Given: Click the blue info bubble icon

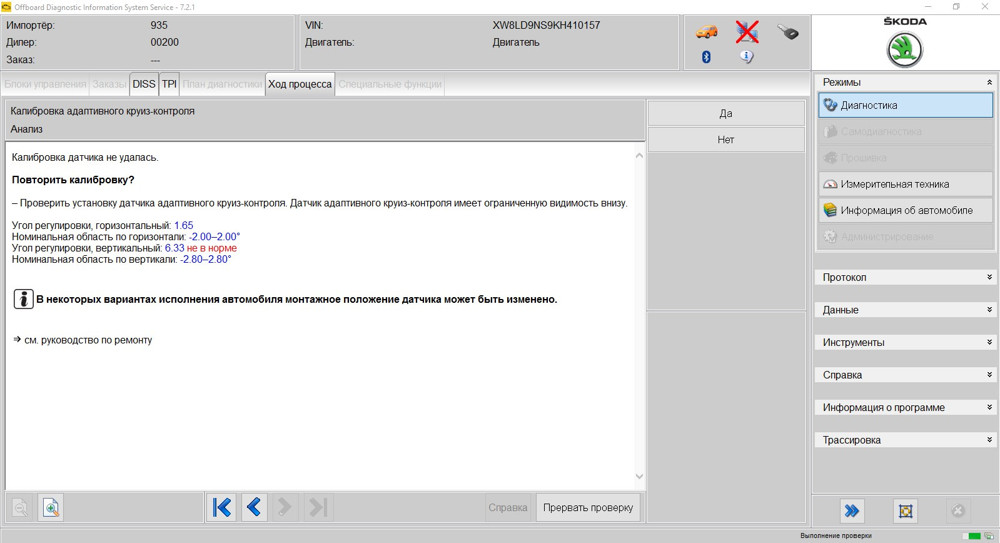Looking at the screenshot, I should (747, 57).
